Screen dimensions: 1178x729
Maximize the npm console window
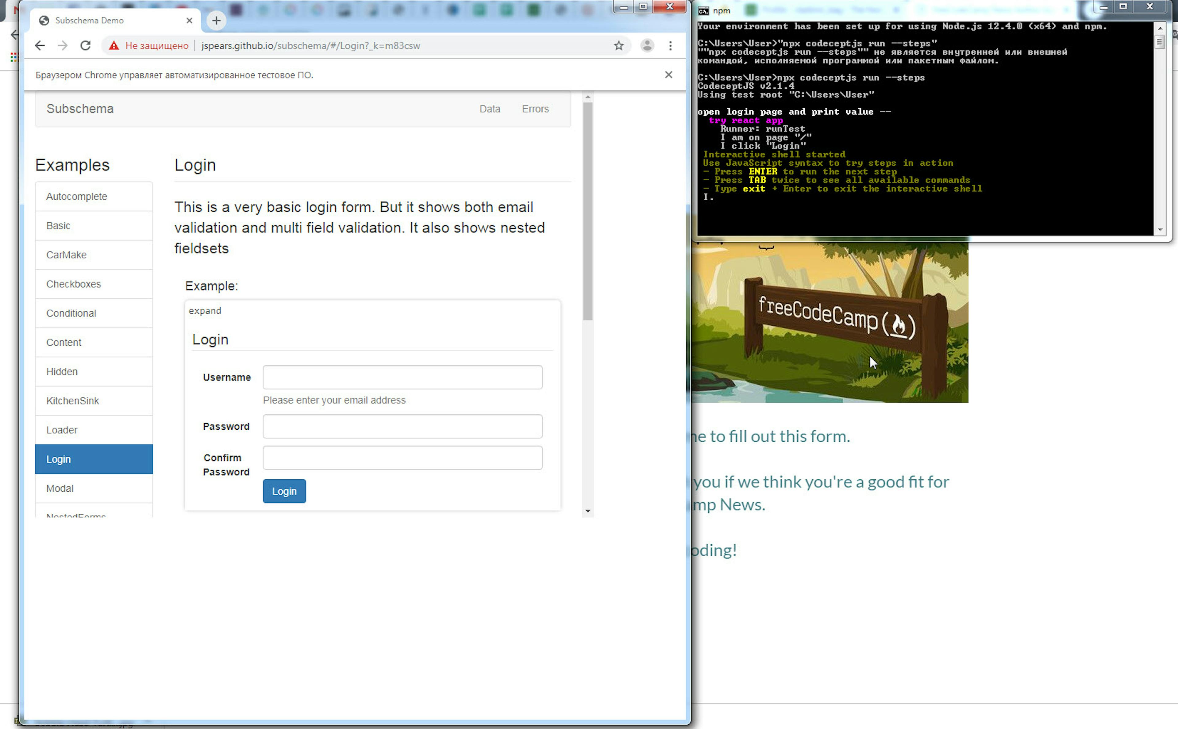pos(1123,7)
